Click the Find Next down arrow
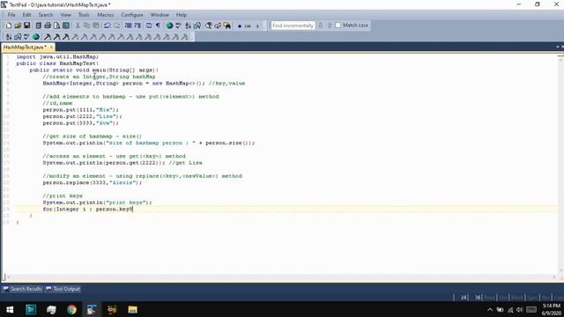Screen dimensions: 564x317 click(x=321, y=26)
